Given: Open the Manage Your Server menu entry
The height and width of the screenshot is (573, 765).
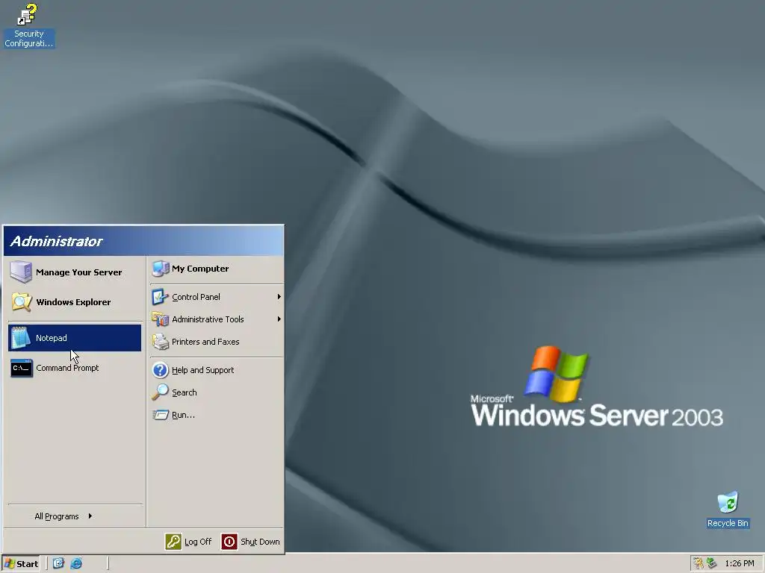Looking at the screenshot, I should pyautogui.click(x=75, y=272).
